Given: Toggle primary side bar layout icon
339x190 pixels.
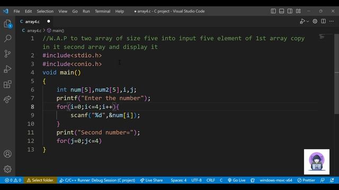Looking at the screenshot, I should tap(273, 11).
